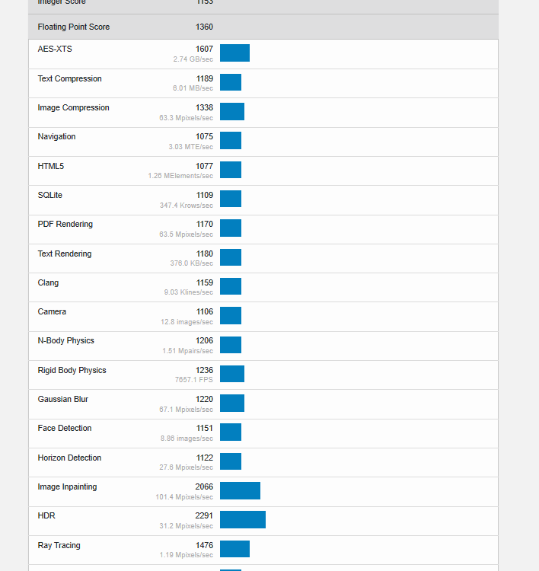The height and width of the screenshot is (571, 539).
Task: Click the N-Body Physics label
Action: pos(66,341)
